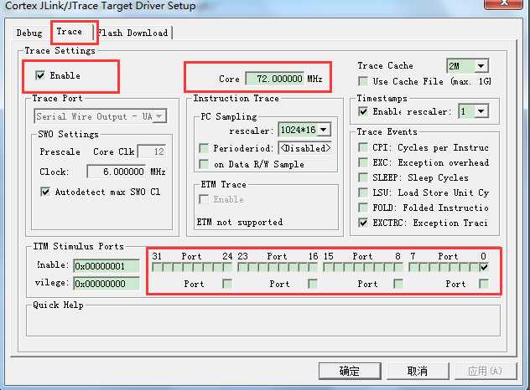Click the ITM Stimulus Enable hex field

pyautogui.click(x=107, y=266)
